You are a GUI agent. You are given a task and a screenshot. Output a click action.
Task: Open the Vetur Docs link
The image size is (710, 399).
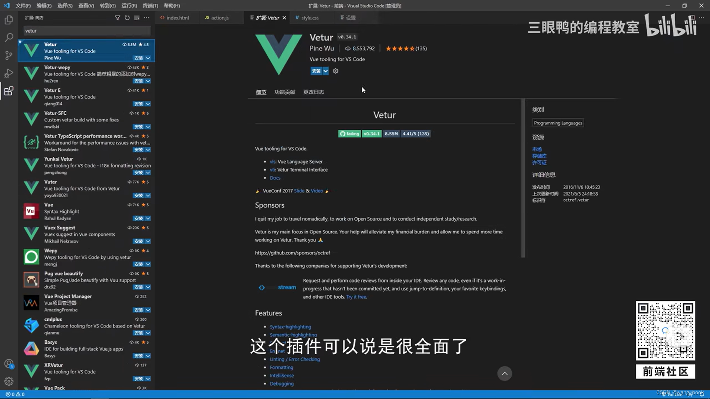coord(275,178)
